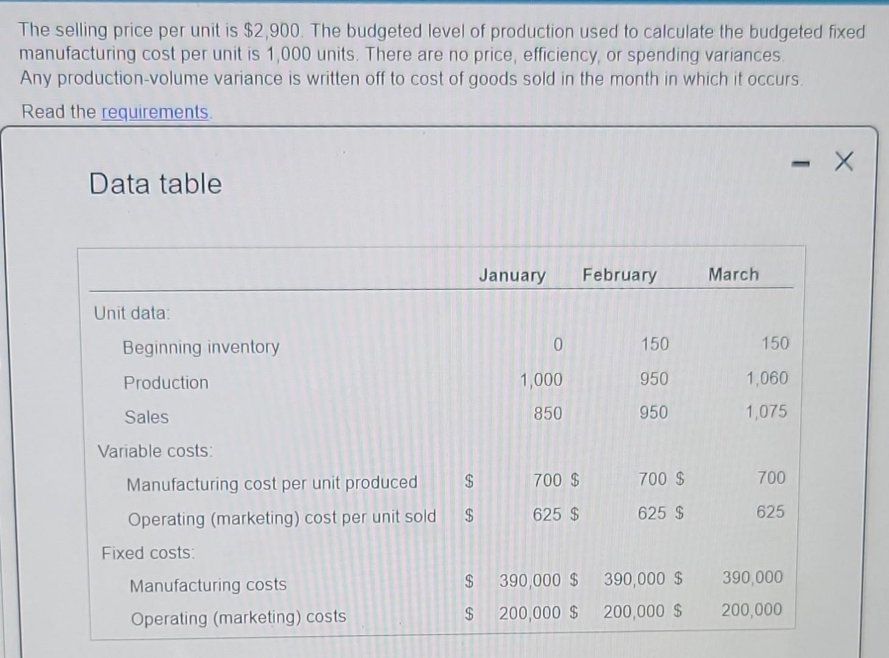
Task: Select the February column header
Action: [619, 275]
